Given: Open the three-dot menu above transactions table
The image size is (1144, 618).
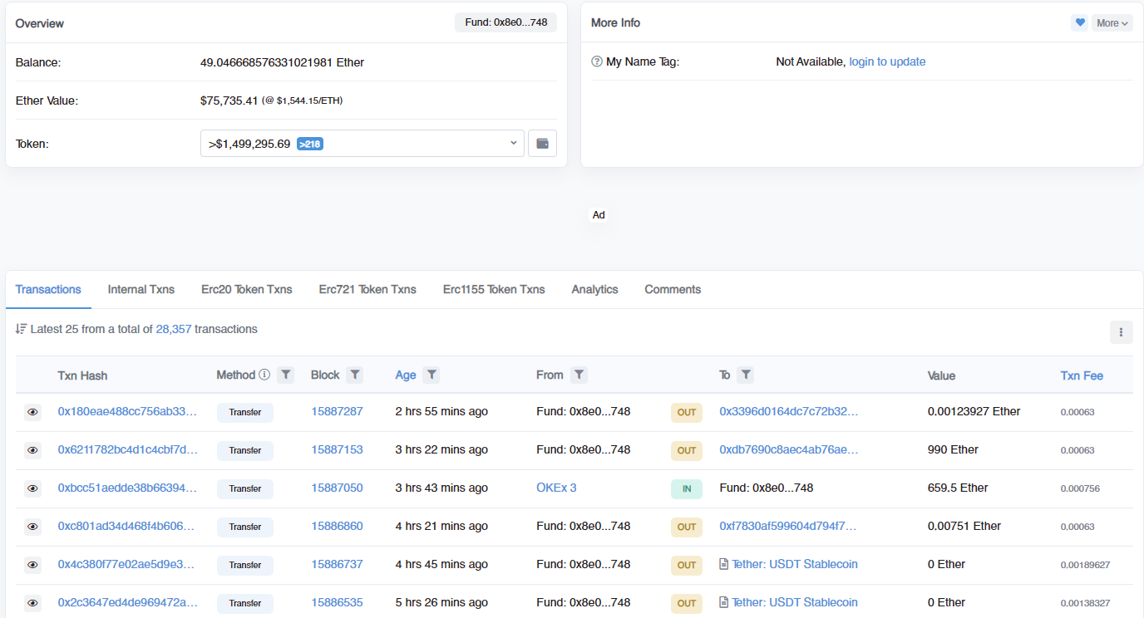Looking at the screenshot, I should [x=1121, y=331].
